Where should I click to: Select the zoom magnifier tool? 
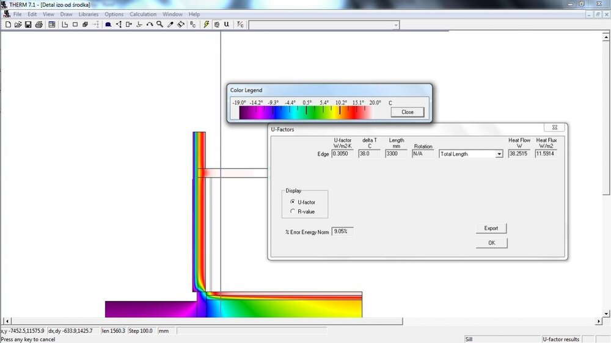click(159, 24)
